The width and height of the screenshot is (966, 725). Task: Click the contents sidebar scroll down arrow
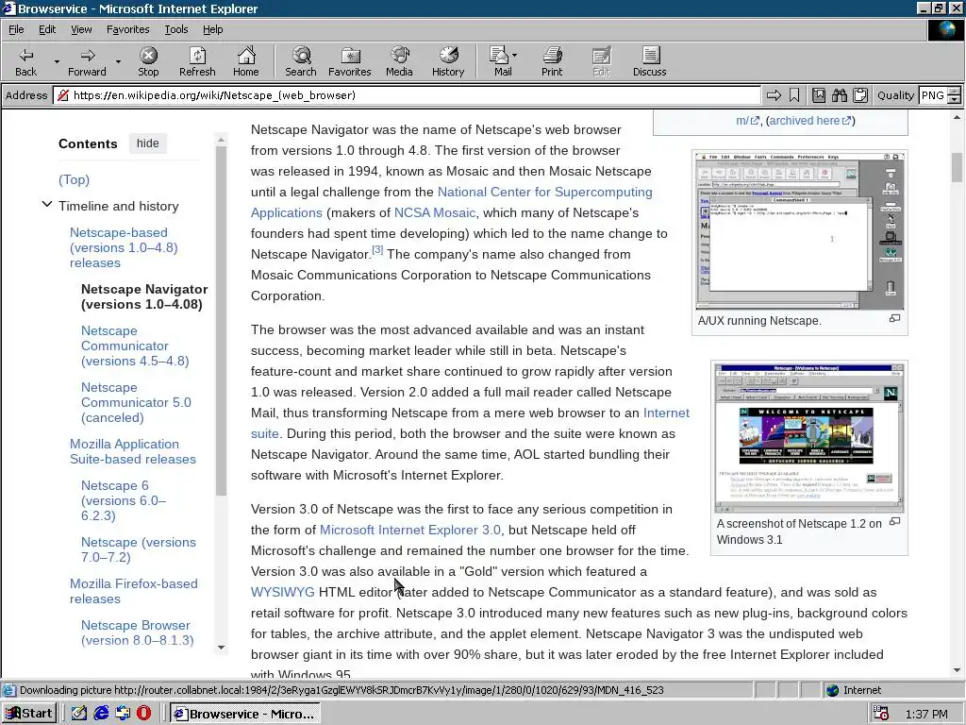pyautogui.click(x=221, y=648)
